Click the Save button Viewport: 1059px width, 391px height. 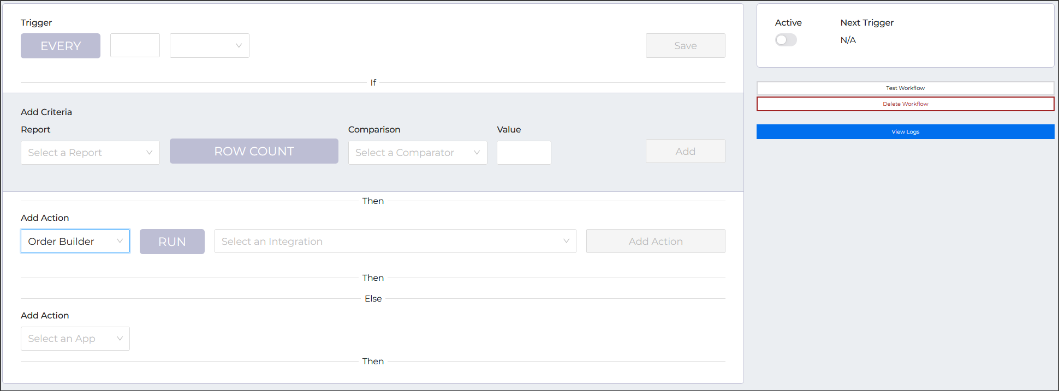[686, 46]
